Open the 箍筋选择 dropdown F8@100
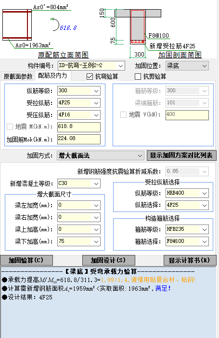 point(187,241)
